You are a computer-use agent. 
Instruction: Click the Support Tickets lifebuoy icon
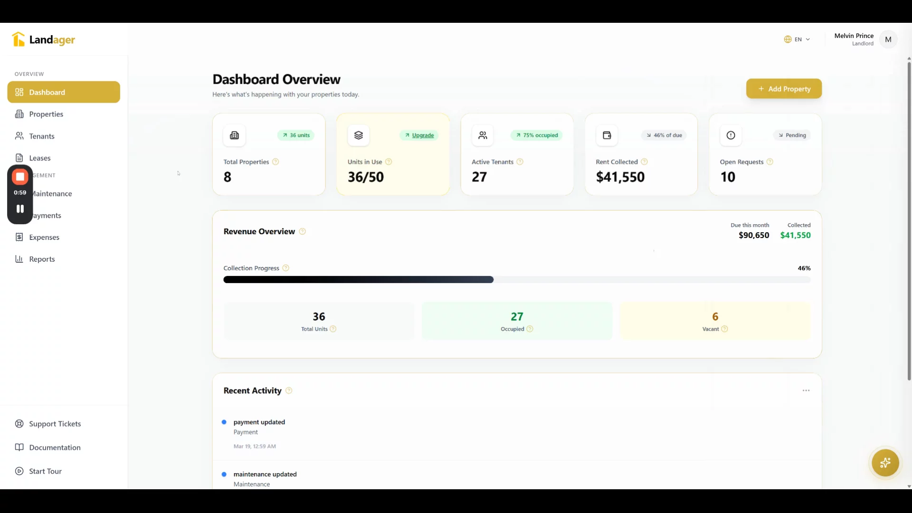pyautogui.click(x=19, y=424)
